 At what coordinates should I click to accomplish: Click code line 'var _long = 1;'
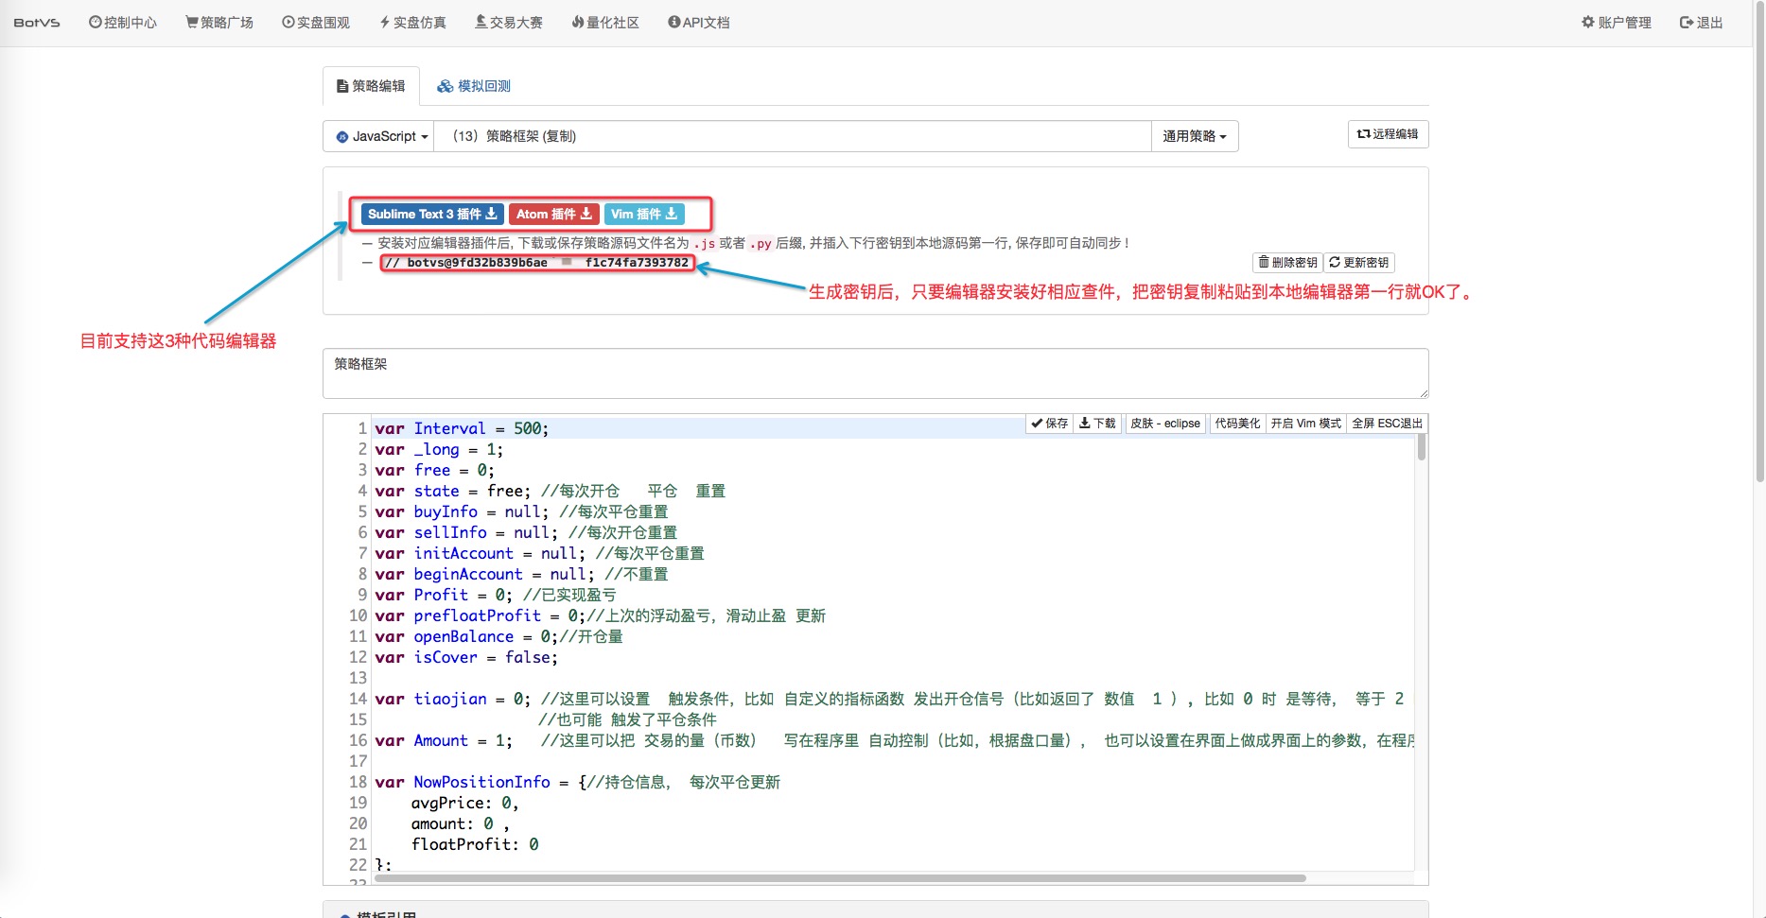439,449
